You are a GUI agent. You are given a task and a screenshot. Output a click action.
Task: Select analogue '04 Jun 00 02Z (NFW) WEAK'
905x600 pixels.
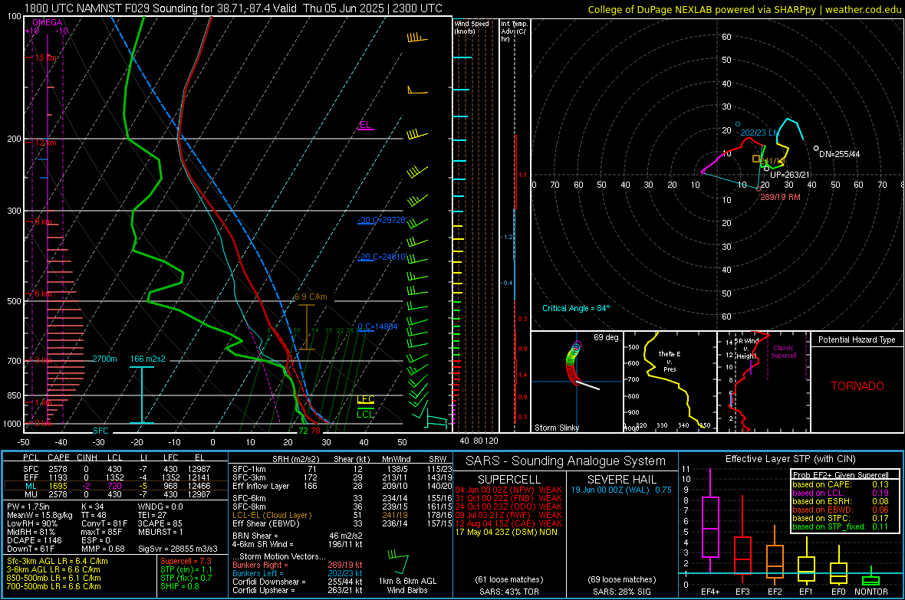tap(508, 490)
